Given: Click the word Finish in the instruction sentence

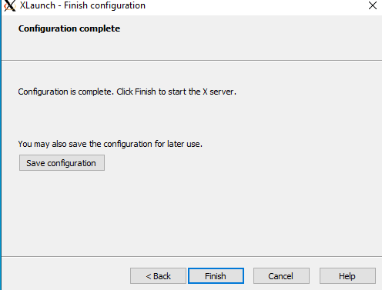Looking at the screenshot, I should (146, 92).
